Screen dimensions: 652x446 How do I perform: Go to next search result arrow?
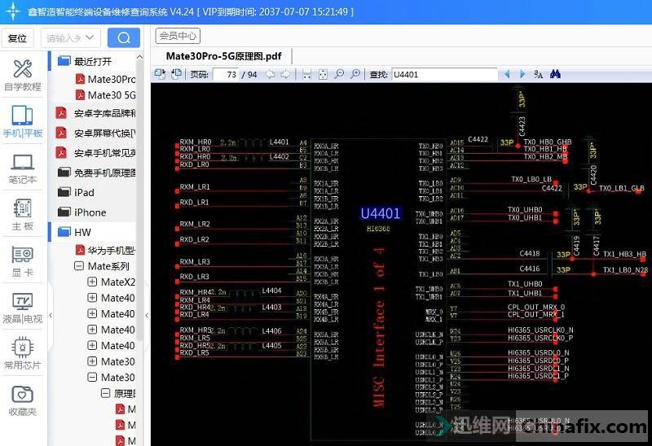tap(522, 74)
